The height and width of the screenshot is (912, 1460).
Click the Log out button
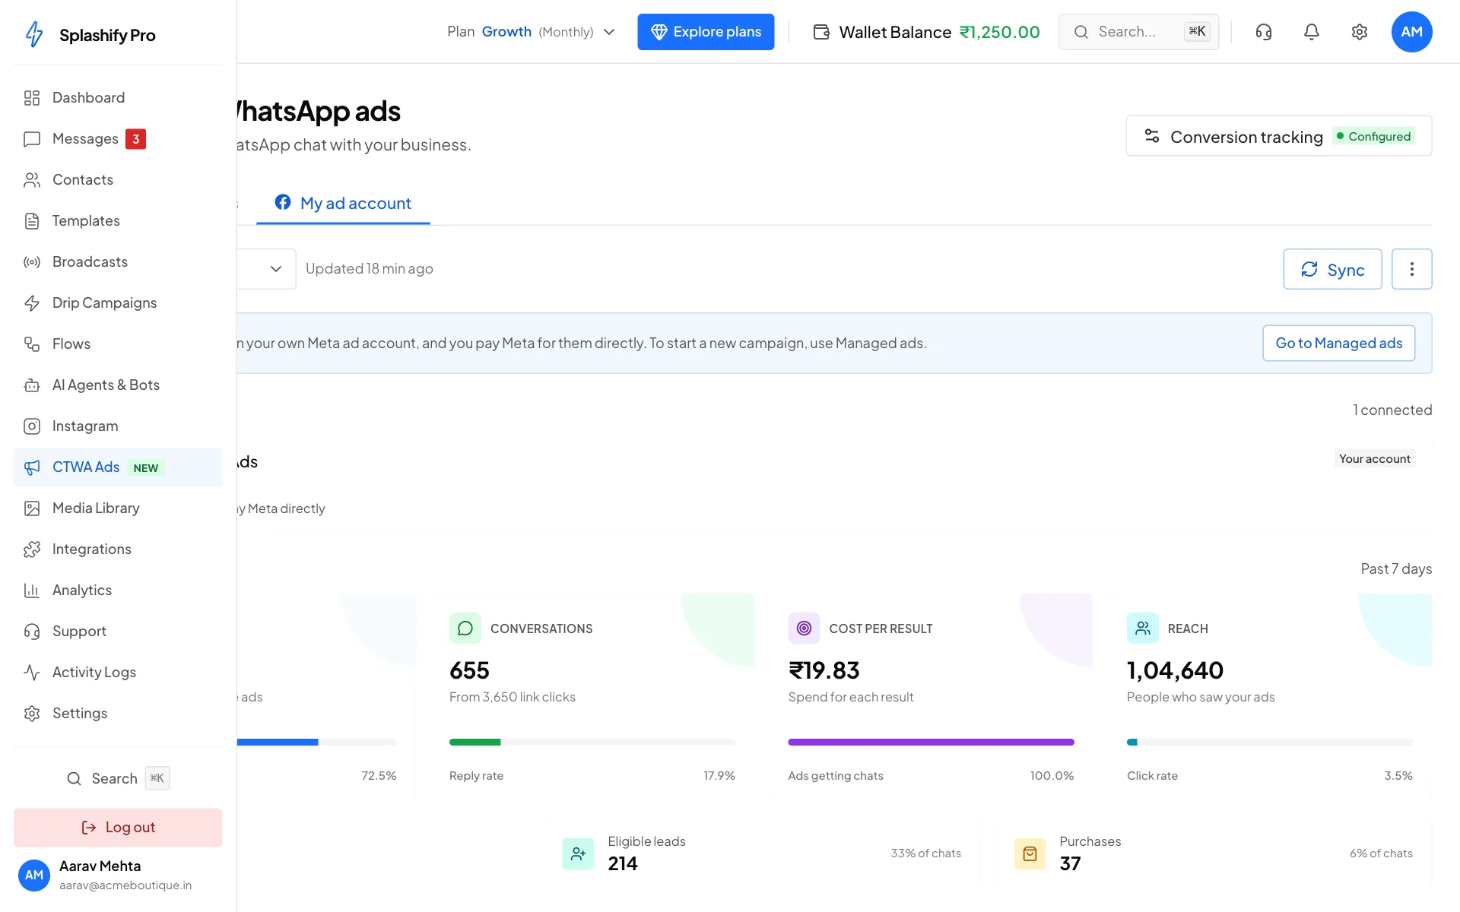(118, 828)
